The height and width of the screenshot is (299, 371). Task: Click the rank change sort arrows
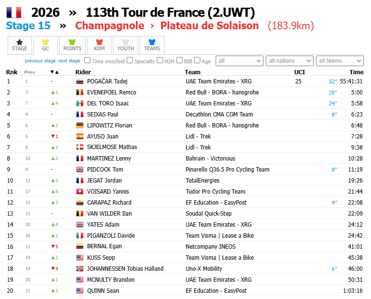(55, 72)
